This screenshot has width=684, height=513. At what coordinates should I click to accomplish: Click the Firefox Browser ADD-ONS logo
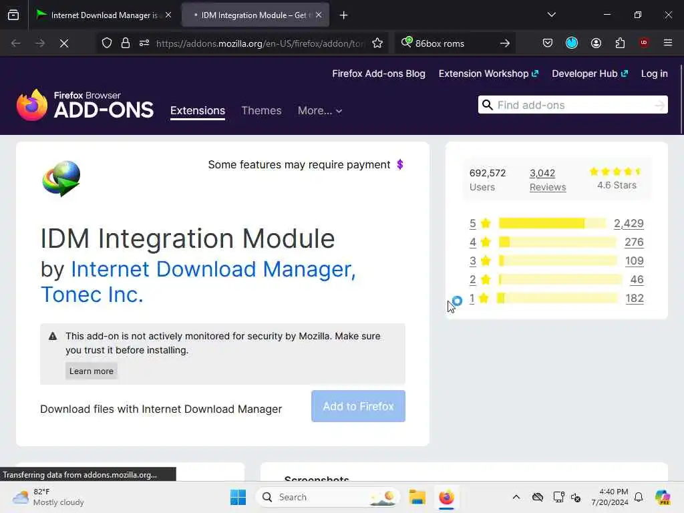[x=85, y=105]
